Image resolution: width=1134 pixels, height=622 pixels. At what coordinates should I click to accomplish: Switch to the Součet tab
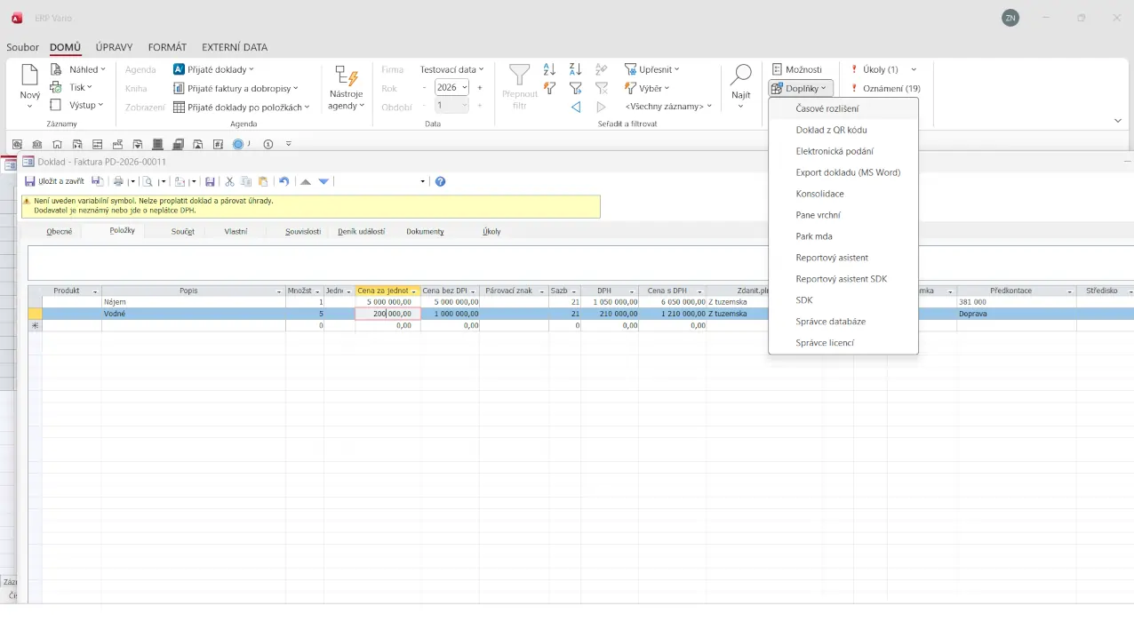182,231
